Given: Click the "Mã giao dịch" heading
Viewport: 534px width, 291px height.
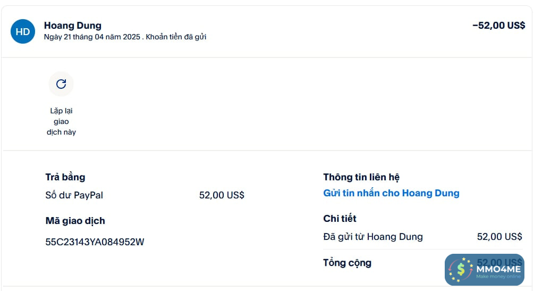Looking at the screenshot, I should 75,221.
